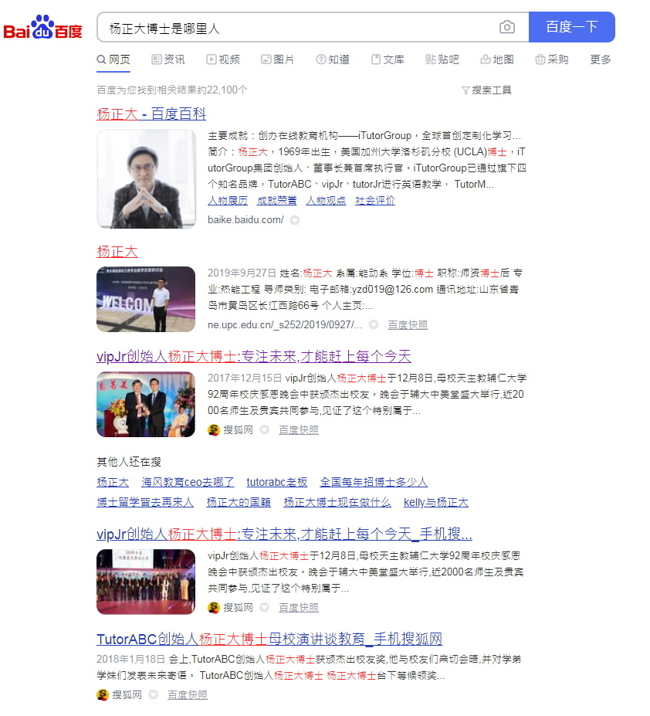
Task: Open 人物观点 sublink
Action: pos(326,201)
